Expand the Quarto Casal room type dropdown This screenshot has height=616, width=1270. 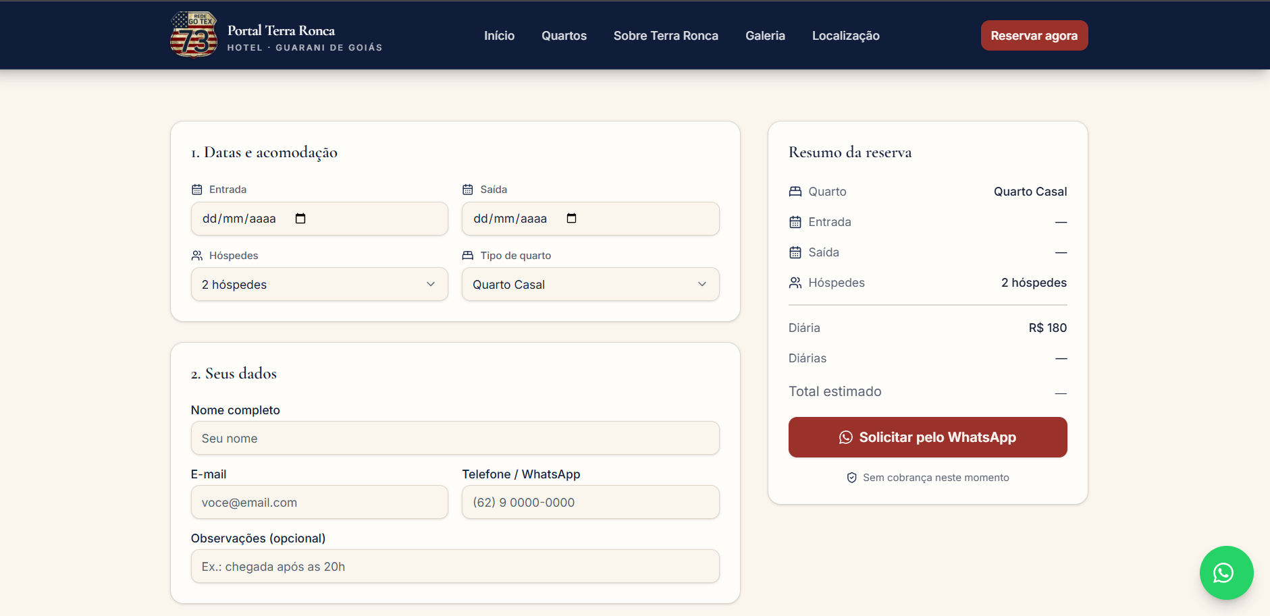591,284
